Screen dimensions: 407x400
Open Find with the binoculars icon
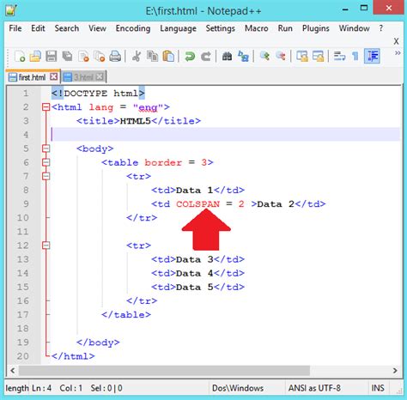[x=227, y=56]
